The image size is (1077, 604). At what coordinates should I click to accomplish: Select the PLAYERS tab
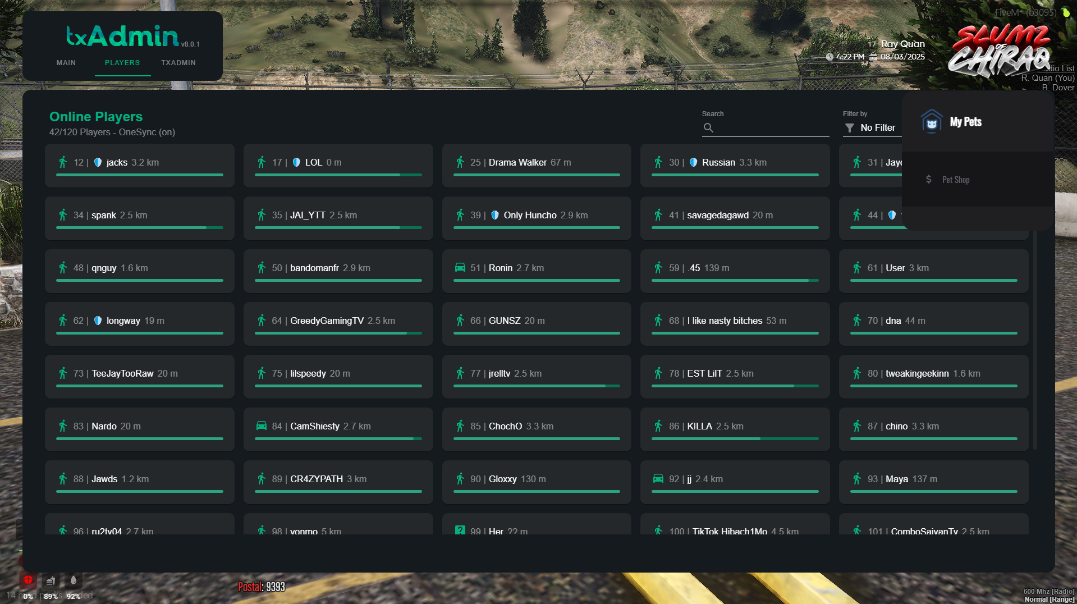point(122,63)
